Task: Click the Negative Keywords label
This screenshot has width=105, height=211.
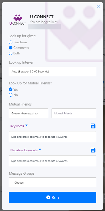Action: point(24,150)
